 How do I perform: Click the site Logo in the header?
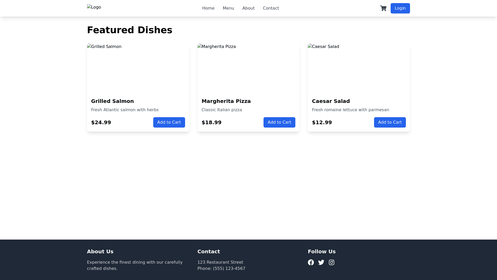(94, 7)
